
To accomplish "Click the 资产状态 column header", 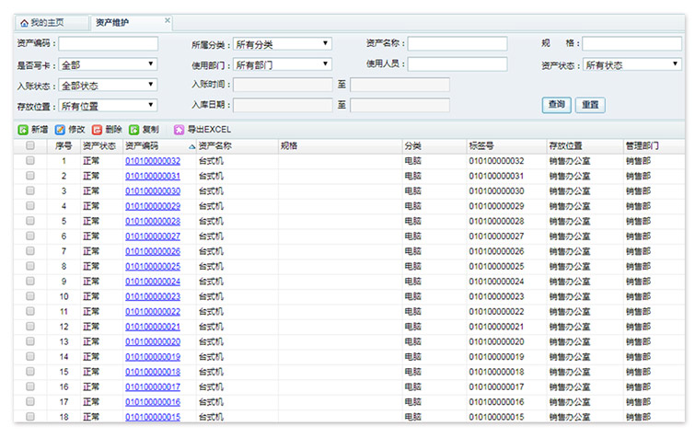I will 101,146.
